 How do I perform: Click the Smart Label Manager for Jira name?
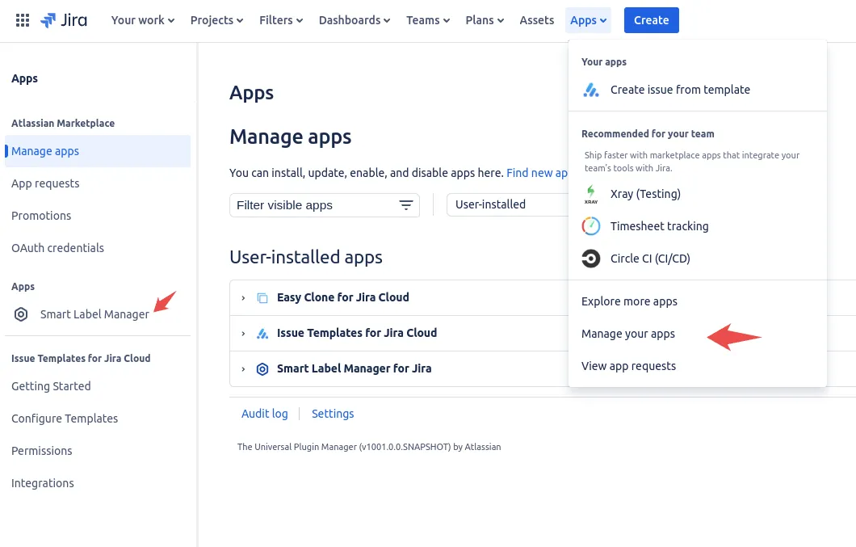355,368
